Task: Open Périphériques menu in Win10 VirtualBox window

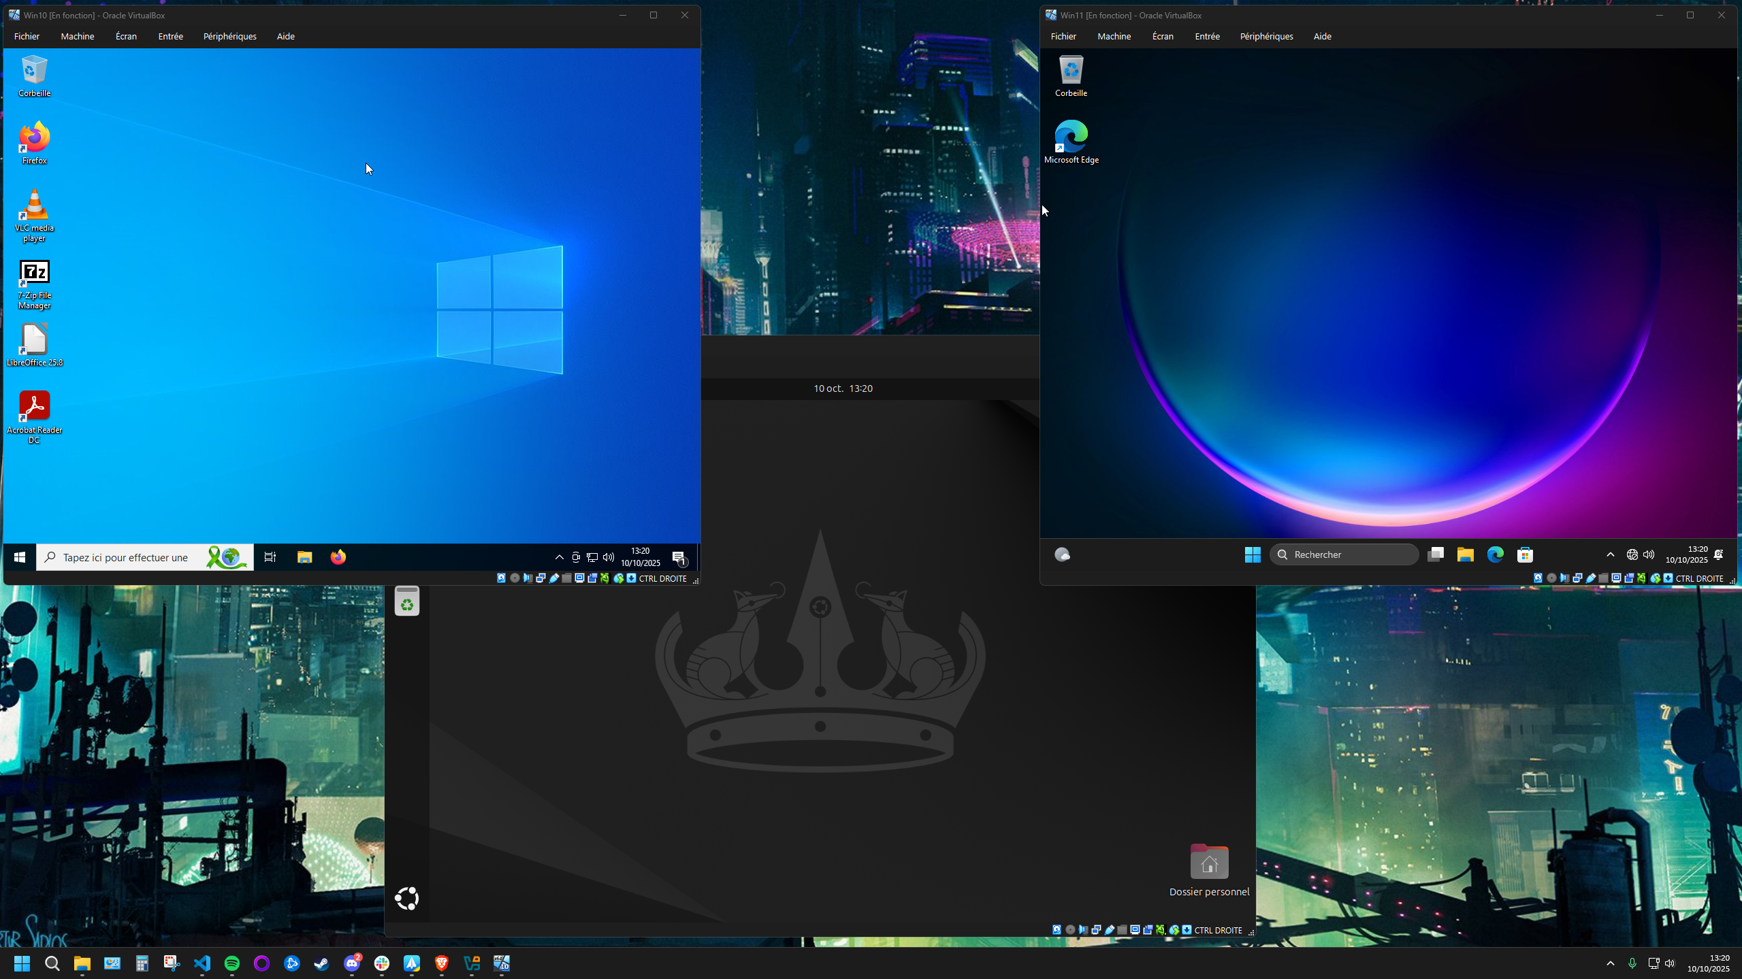Action: tap(229, 36)
